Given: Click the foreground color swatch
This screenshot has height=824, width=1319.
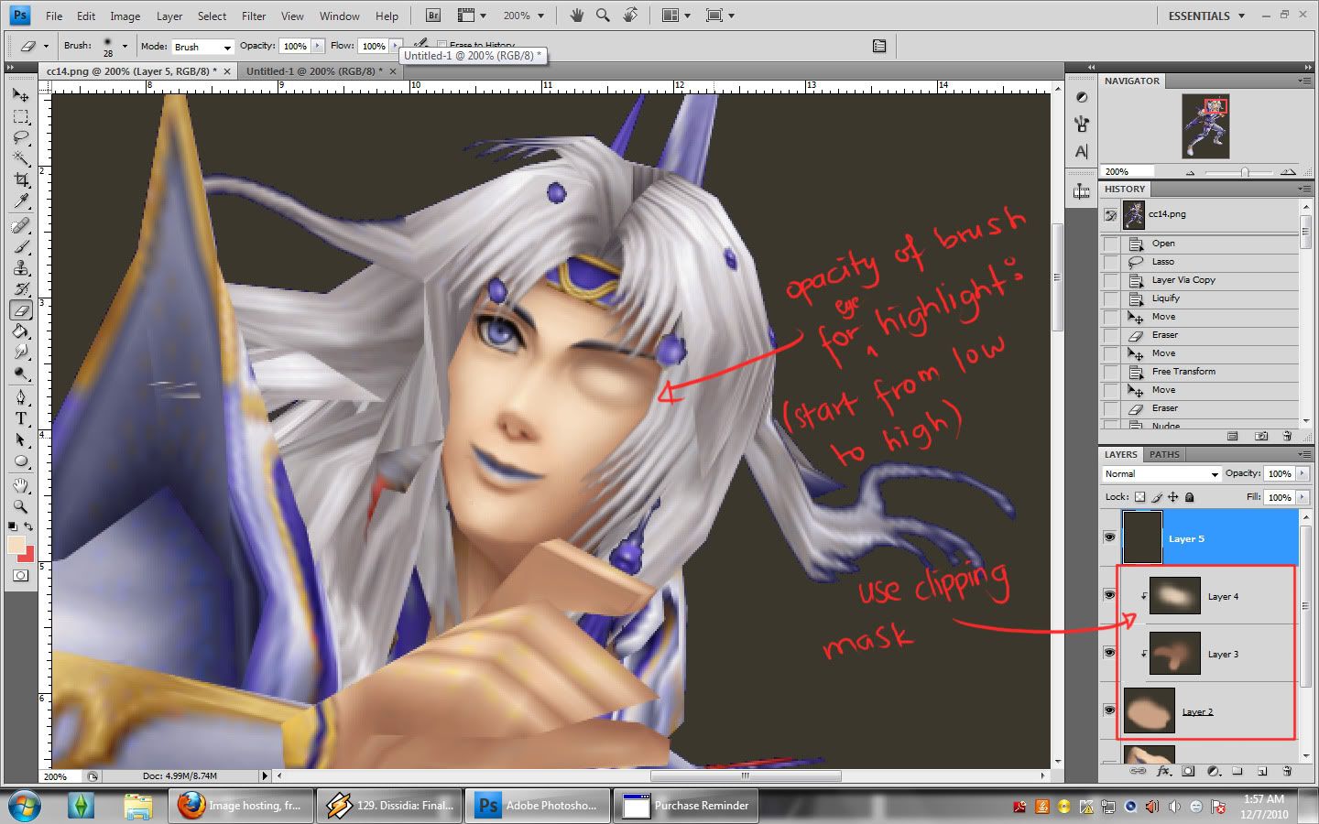Looking at the screenshot, I should point(16,546).
